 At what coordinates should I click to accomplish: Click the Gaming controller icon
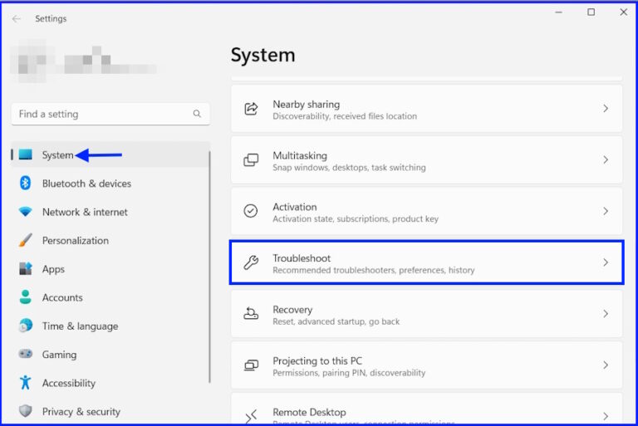click(25, 354)
